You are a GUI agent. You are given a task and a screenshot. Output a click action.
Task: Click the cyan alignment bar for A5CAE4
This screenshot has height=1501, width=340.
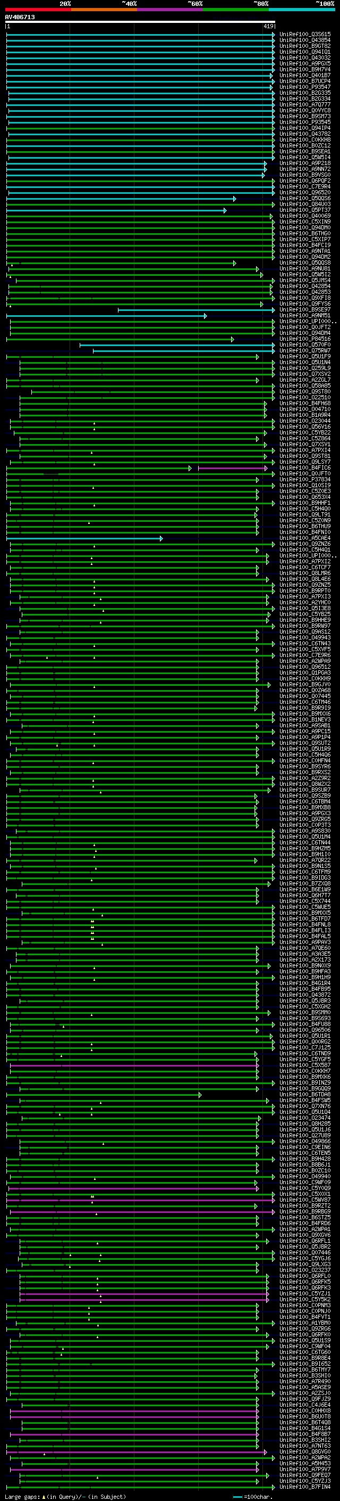(84, 538)
